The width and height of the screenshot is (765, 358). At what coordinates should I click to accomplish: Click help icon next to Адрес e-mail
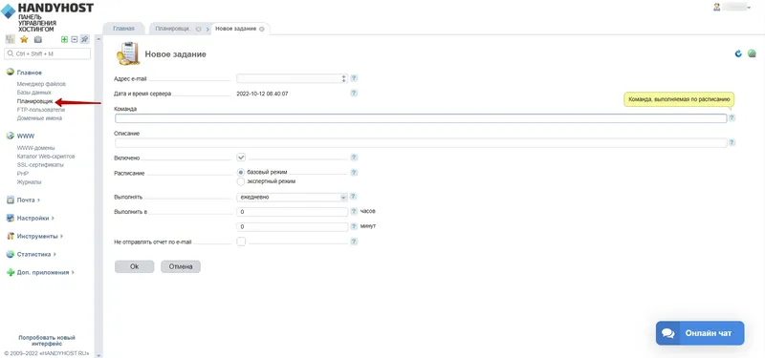point(354,78)
